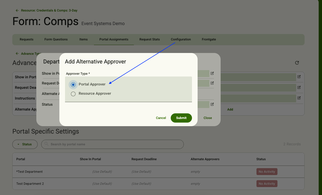
Task: Switch to the Request Stats tab
Action: [149, 39]
